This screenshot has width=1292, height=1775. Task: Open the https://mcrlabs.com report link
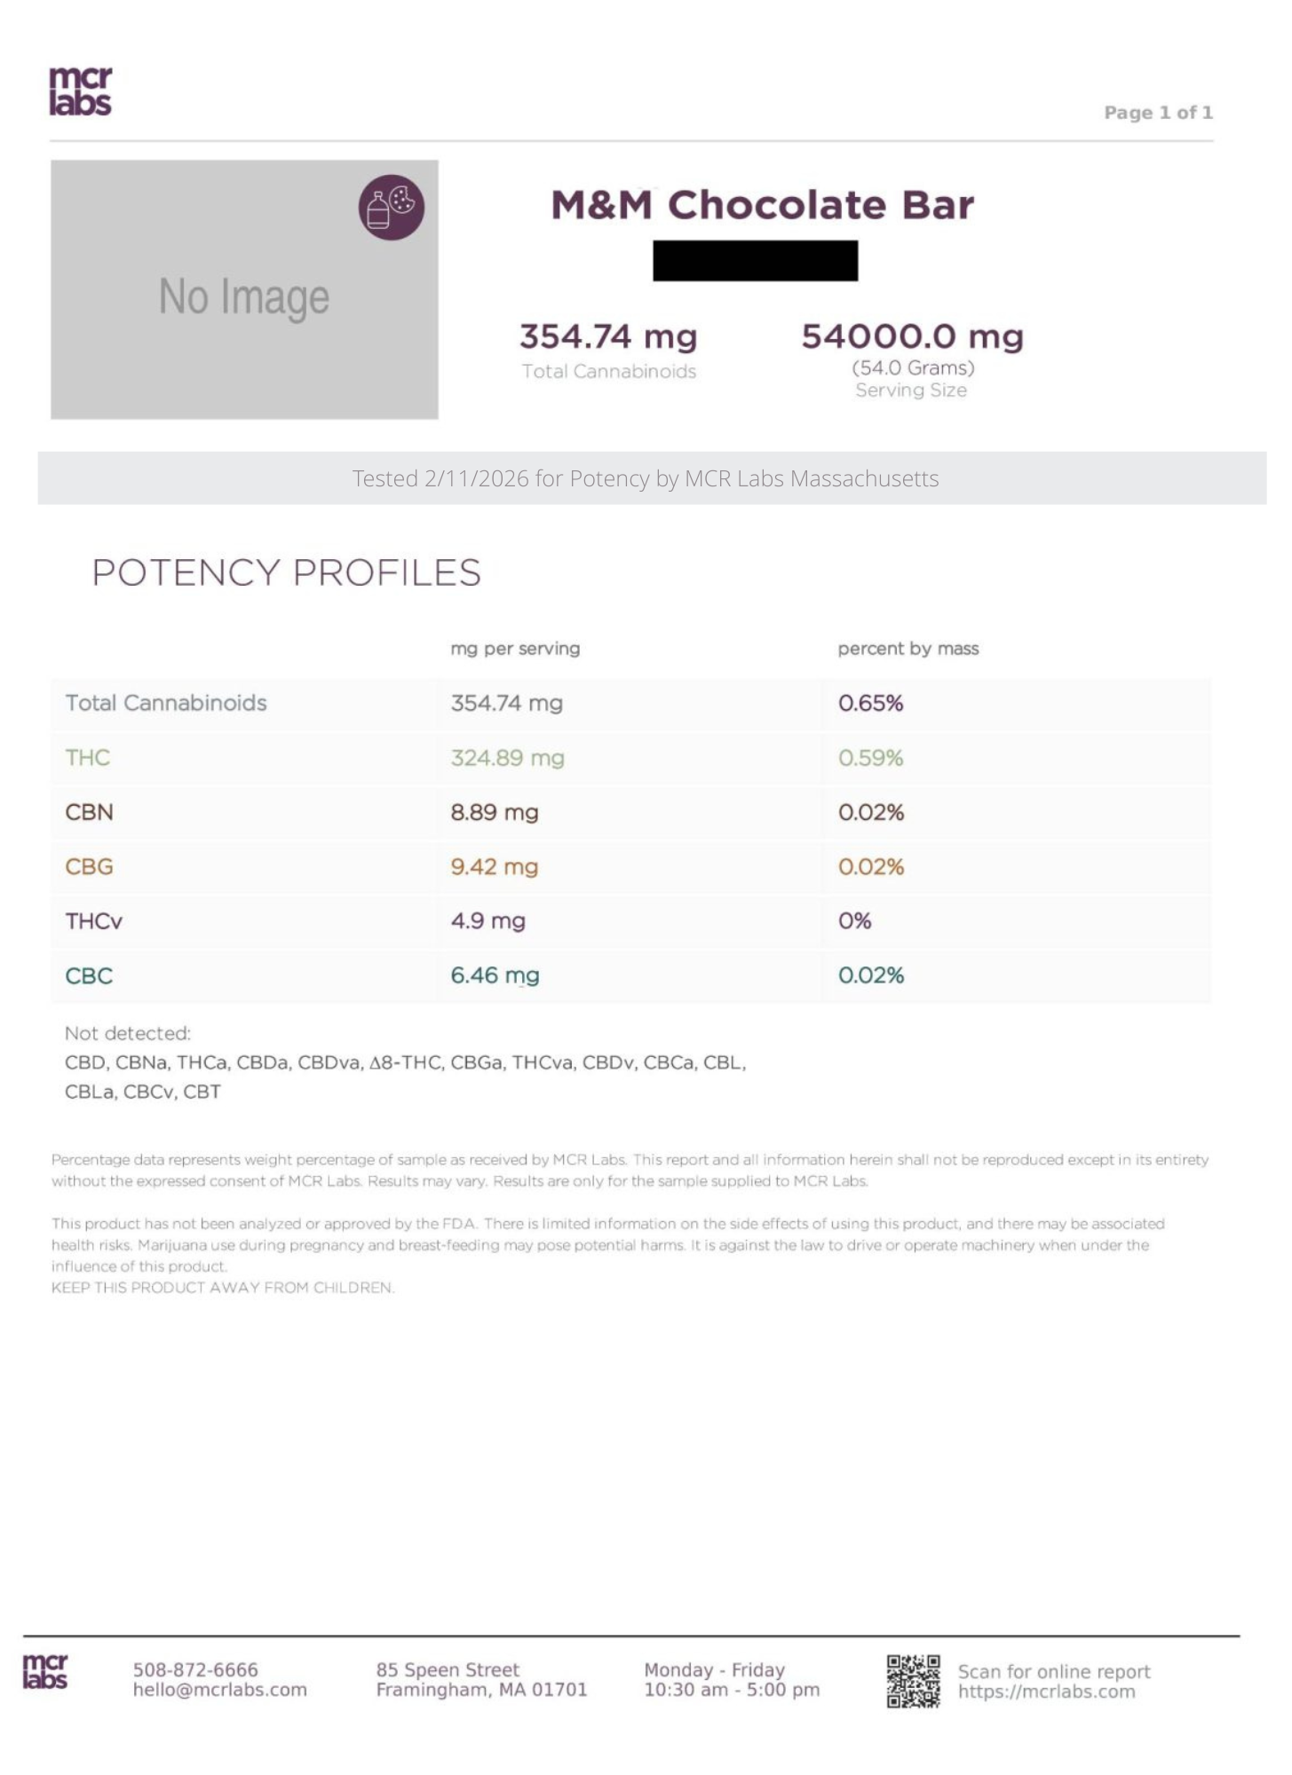[1046, 1692]
